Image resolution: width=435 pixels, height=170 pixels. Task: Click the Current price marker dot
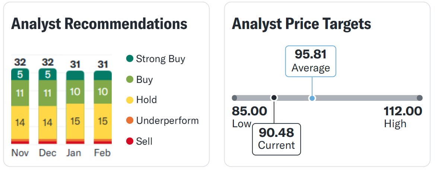point(274,97)
